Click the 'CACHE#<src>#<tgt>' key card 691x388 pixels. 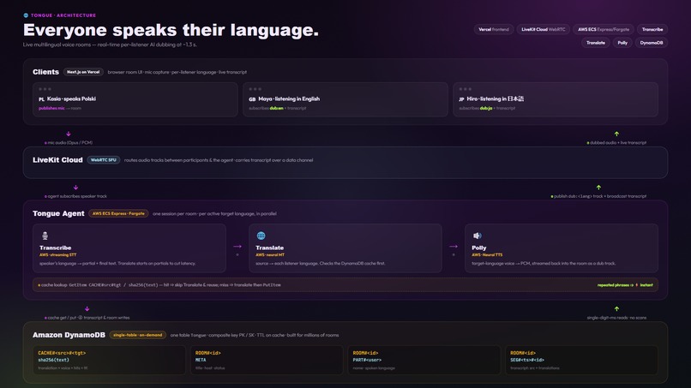[109, 361]
